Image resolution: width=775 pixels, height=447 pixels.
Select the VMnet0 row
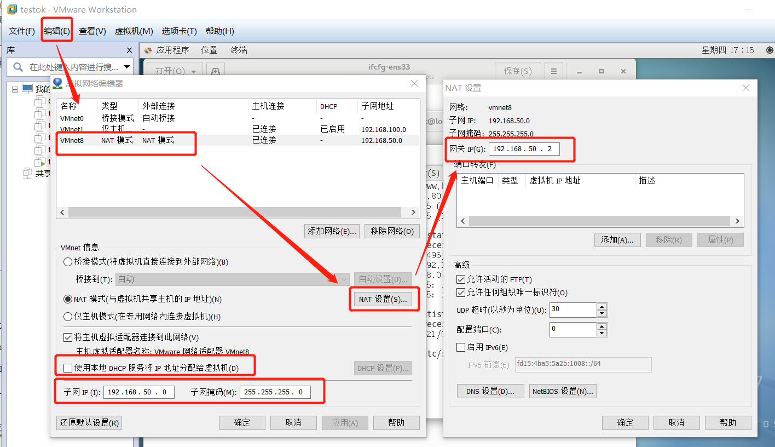[x=238, y=118]
